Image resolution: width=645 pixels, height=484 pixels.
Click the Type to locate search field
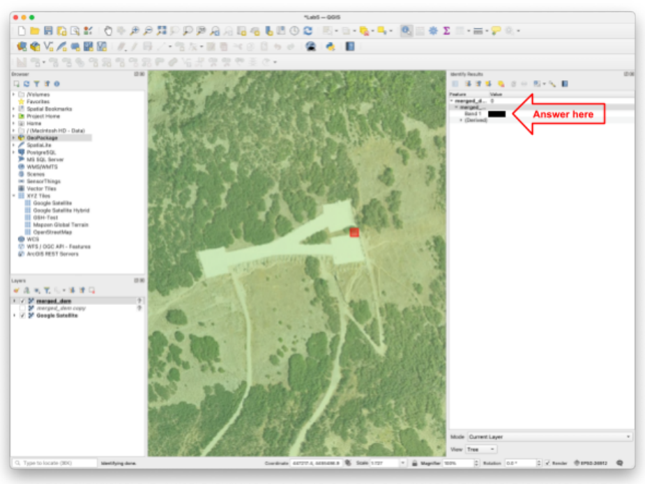point(54,463)
